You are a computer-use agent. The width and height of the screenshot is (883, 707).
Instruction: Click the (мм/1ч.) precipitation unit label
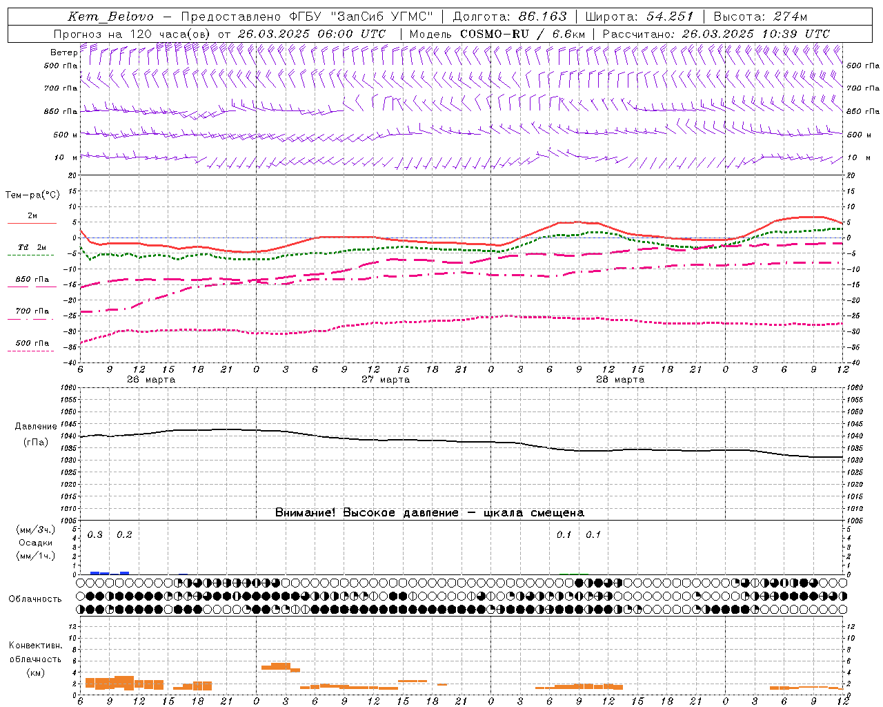(36, 556)
